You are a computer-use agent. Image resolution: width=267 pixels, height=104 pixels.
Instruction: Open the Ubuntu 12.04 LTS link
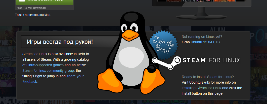coord(205,42)
